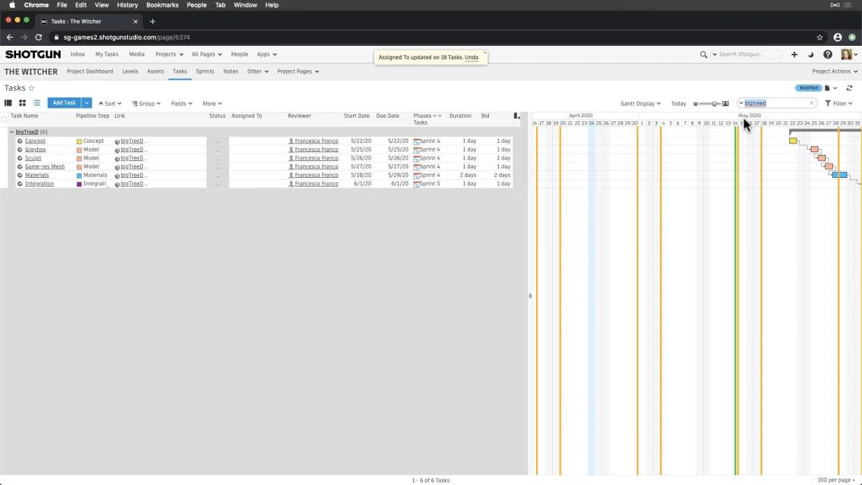
Task: Open the Add Task dropdown arrow
Action: [x=86, y=103]
